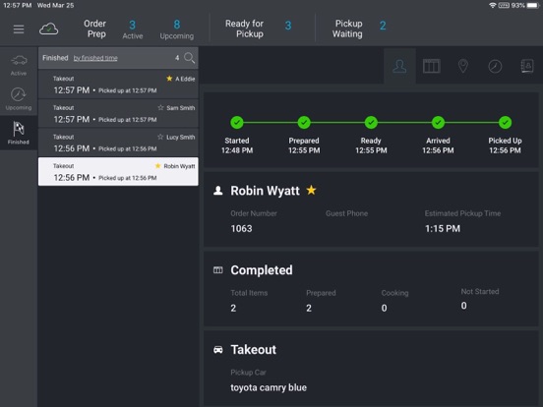Show Order Prep Active orders count
The image size is (543, 407).
(x=132, y=29)
